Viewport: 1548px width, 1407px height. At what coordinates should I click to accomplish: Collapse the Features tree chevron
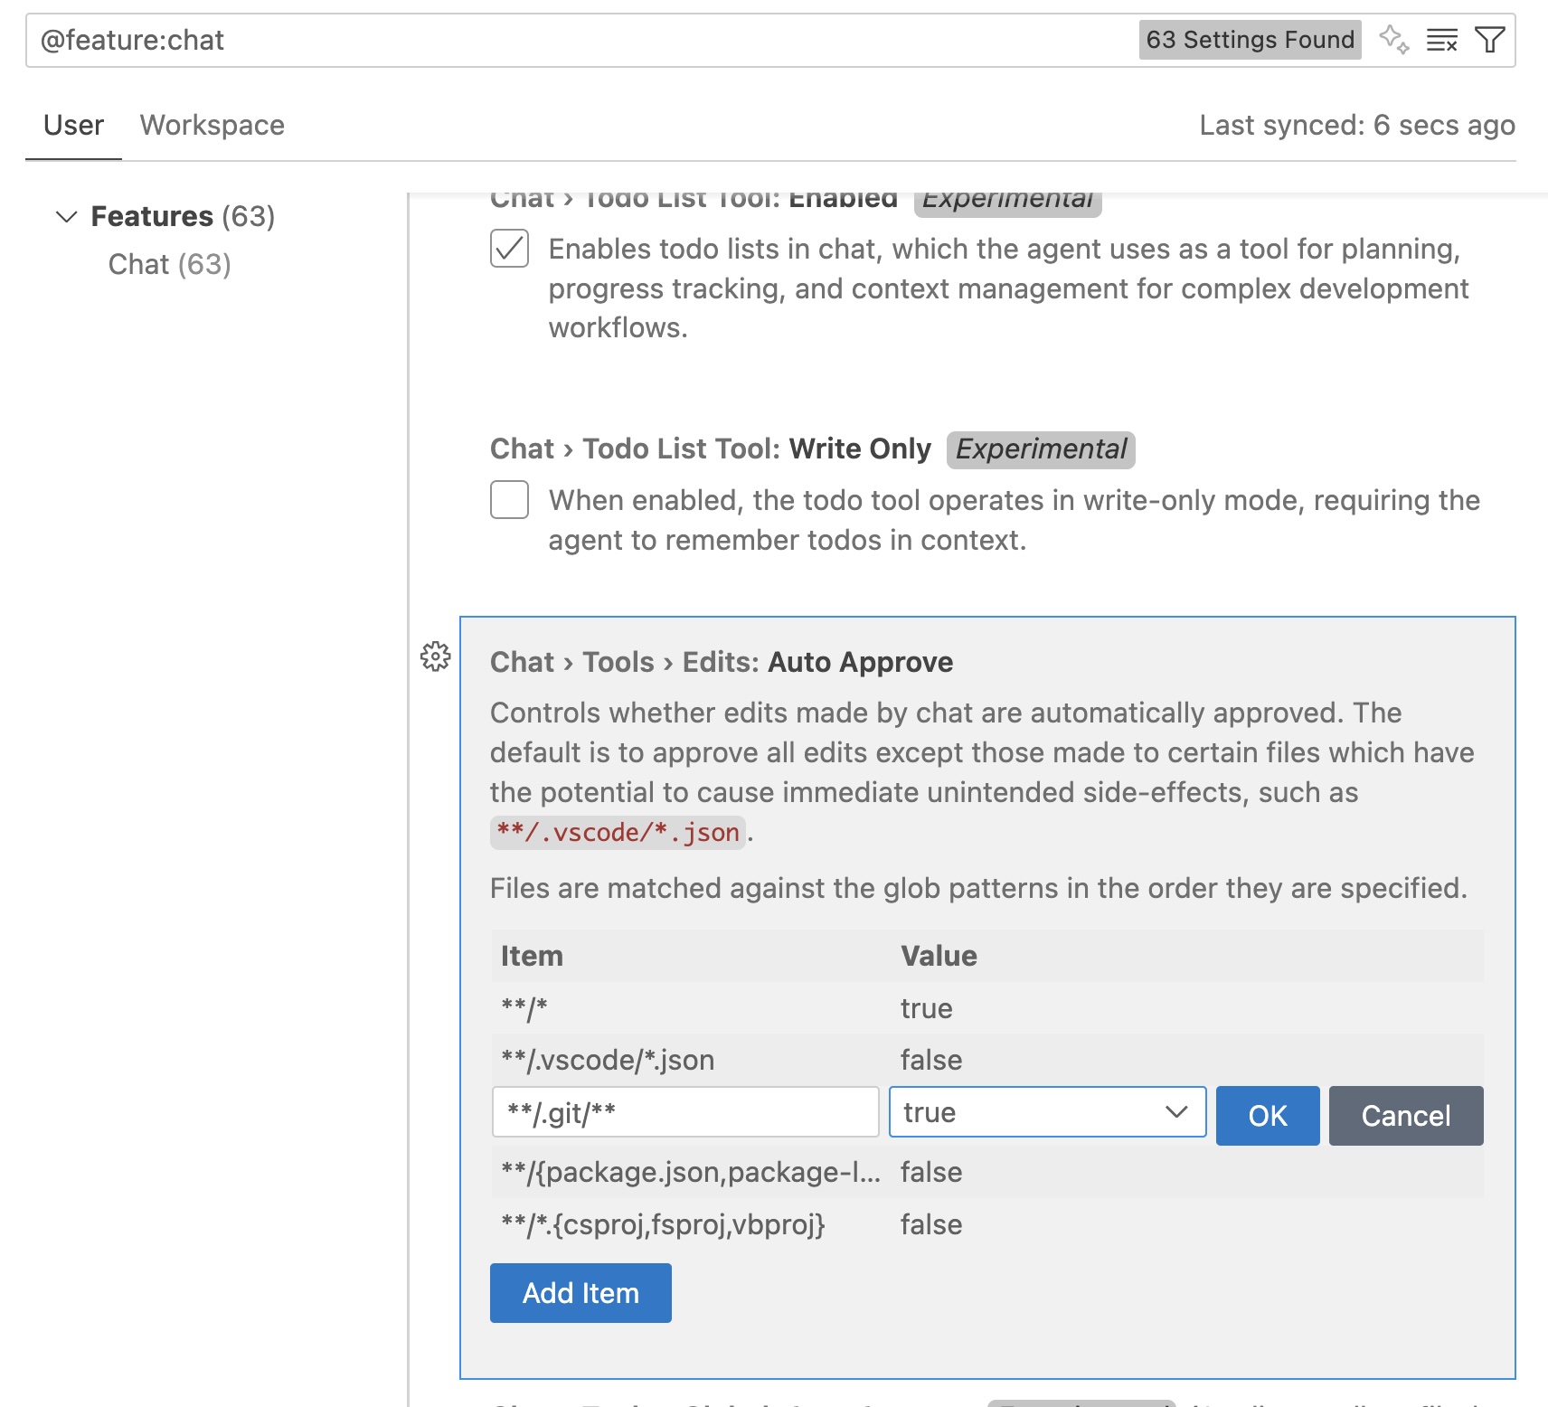point(67,217)
